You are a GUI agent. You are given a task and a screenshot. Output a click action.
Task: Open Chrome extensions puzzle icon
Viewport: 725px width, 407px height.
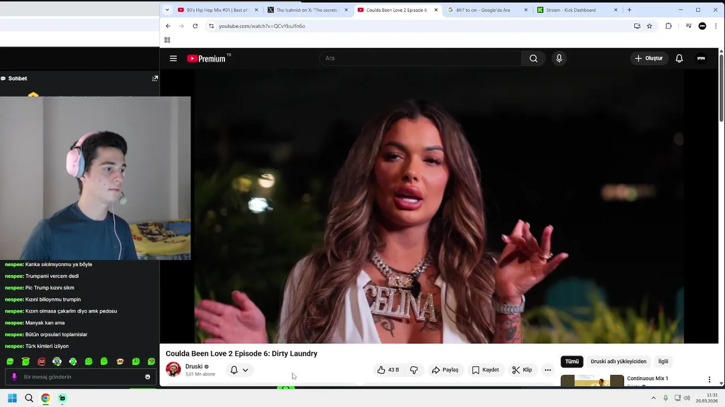668,26
